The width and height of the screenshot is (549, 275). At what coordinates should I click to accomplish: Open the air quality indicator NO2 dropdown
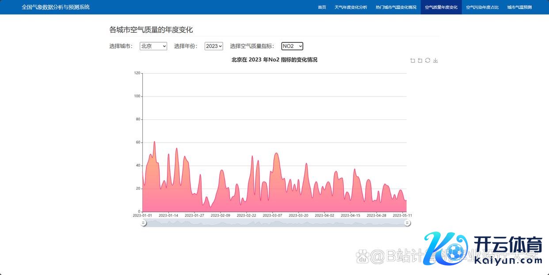pyautogui.click(x=292, y=46)
